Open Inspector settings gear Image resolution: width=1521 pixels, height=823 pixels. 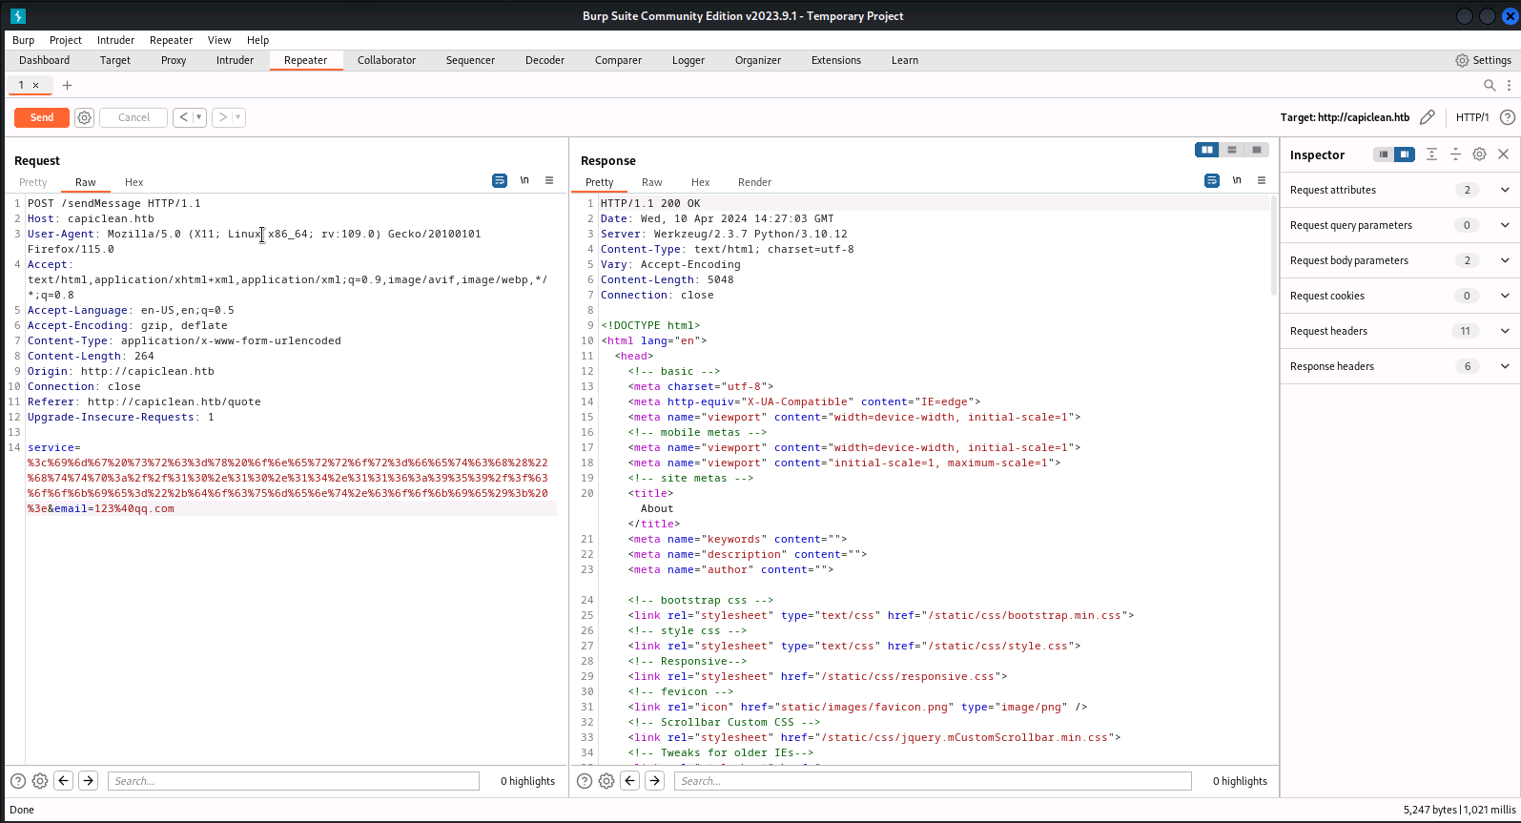click(x=1479, y=154)
